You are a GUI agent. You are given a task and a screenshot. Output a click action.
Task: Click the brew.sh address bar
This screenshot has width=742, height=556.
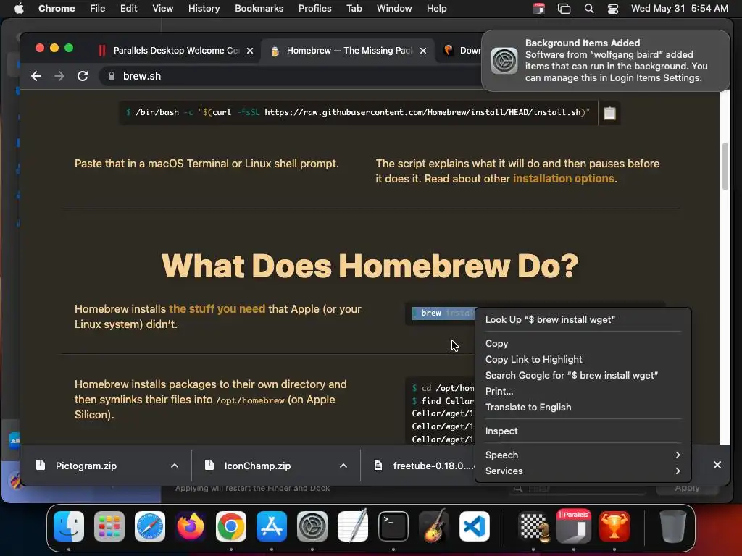290,76
